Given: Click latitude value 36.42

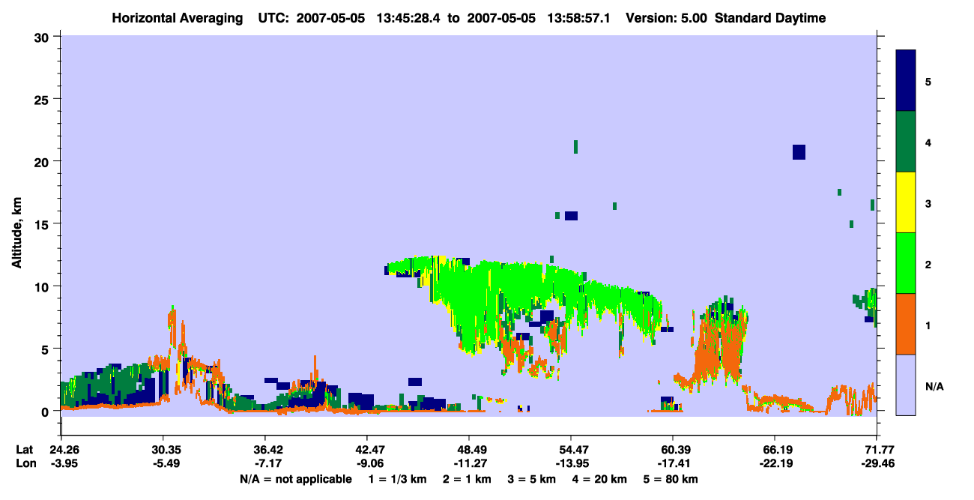Looking at the screenshot, I should coord(265,450).
